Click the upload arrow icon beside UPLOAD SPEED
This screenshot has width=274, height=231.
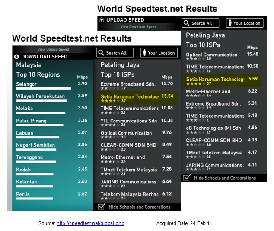[x=102, y=20]
